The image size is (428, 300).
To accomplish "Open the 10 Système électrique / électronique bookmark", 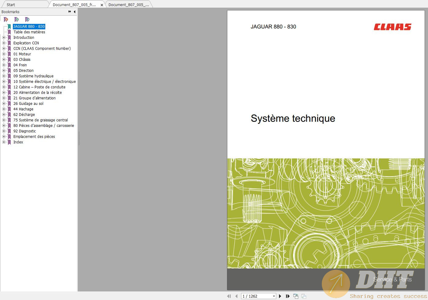I will 45,82.
